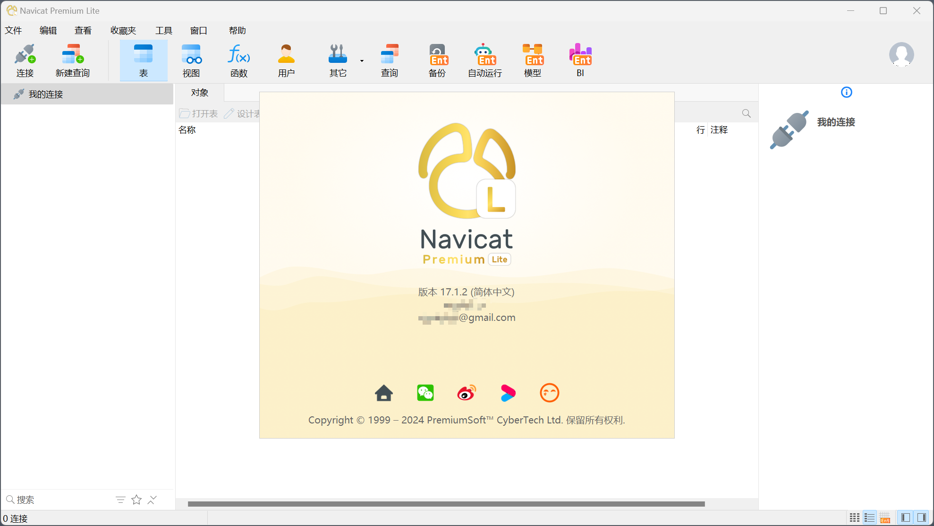
Task: Open the 备份 (Backup) tool
Action: (437, 59)
